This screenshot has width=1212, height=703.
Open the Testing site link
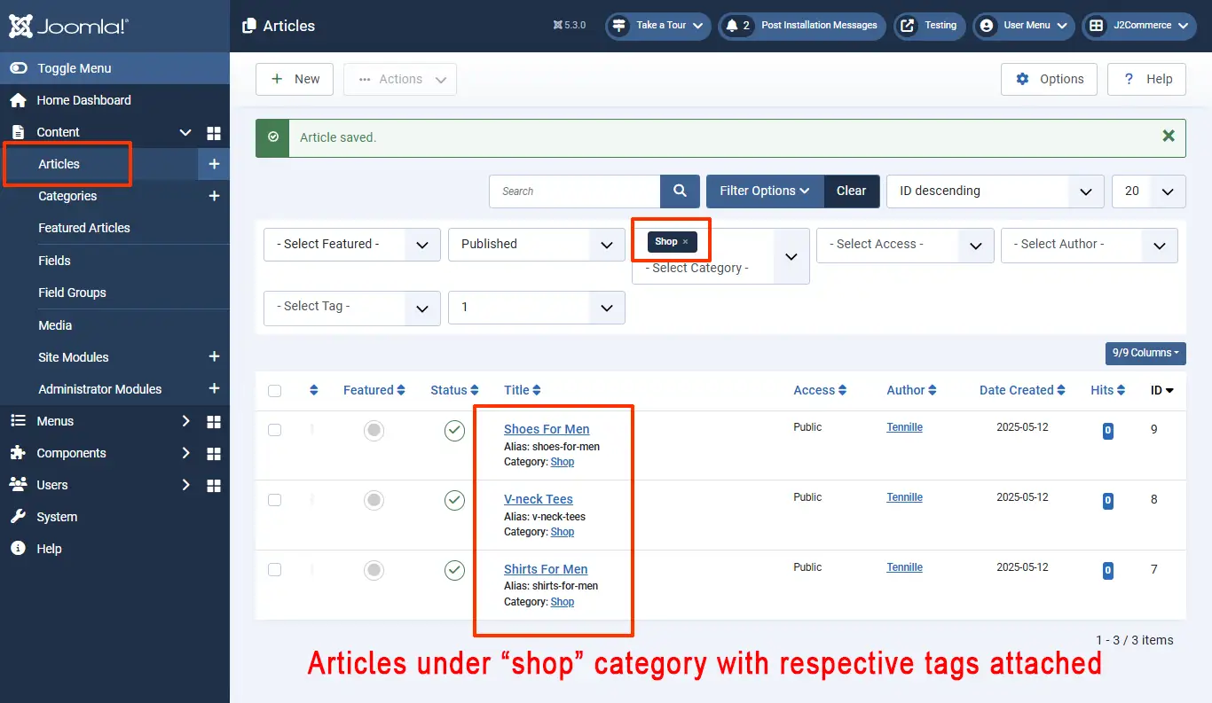(929, 26)
